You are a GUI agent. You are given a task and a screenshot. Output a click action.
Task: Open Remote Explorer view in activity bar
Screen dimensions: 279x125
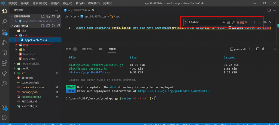pos(4,53)
